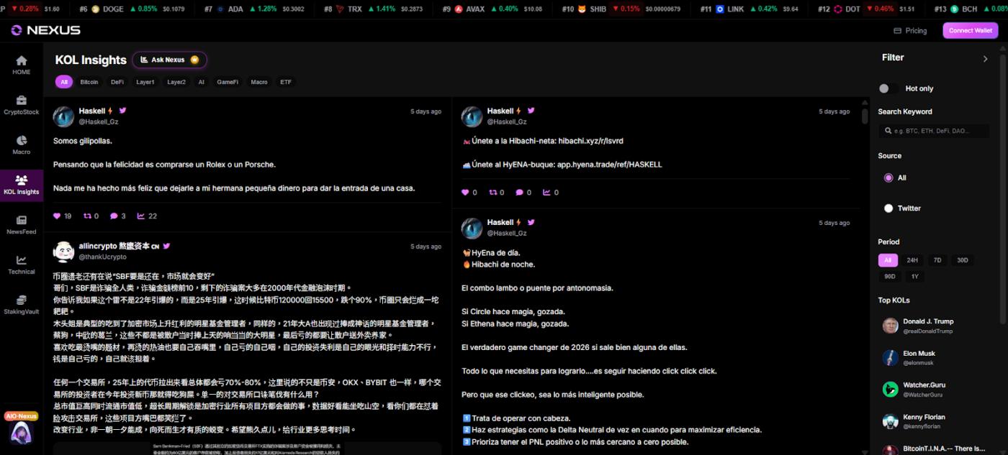Switch to the DeFi category tab
The height and width of the screenshot is (455, 1008).
tap(117, 82)
